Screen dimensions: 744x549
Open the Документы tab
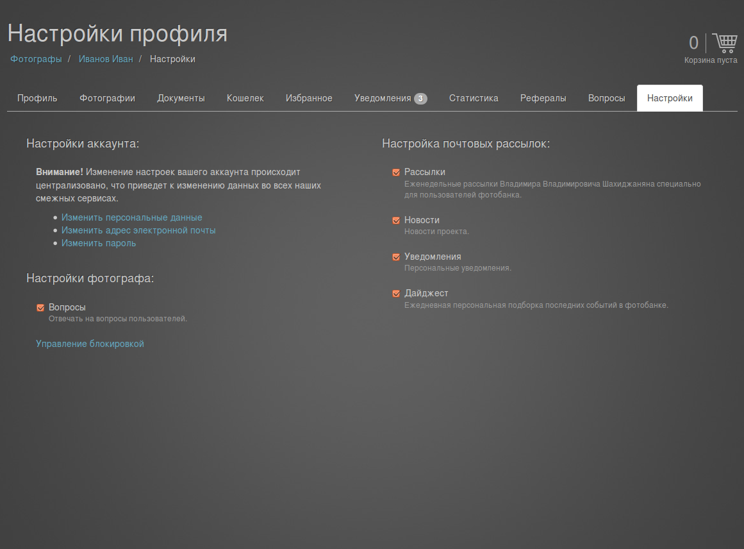(x=181, y=98)
